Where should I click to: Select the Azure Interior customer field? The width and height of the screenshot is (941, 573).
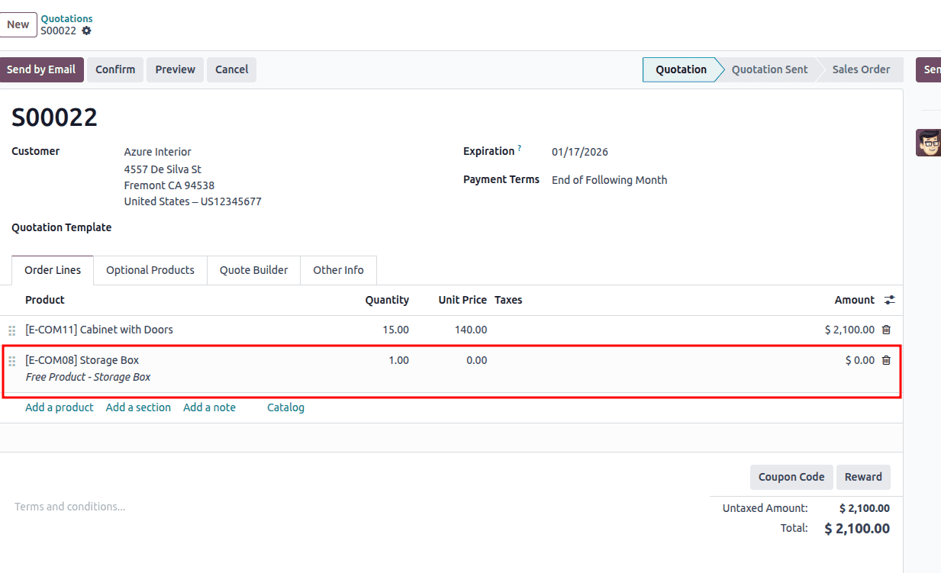click(x=157, y=151)
